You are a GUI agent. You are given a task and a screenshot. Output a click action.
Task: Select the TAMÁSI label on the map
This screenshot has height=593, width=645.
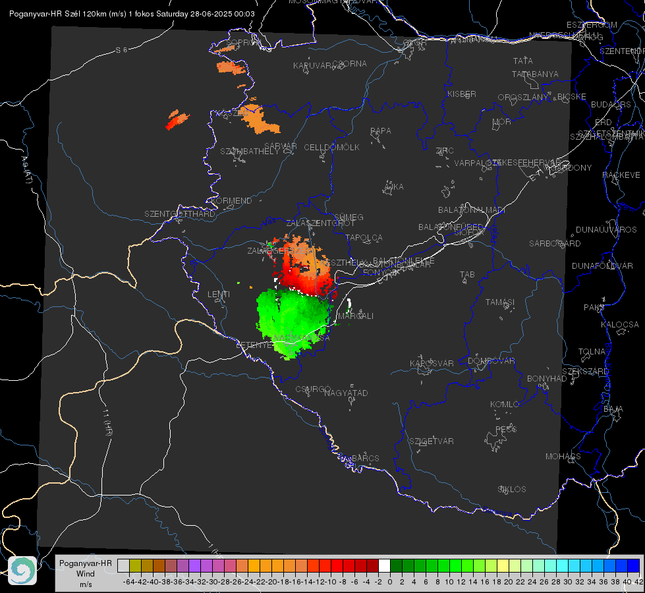[x=500, y=302]
